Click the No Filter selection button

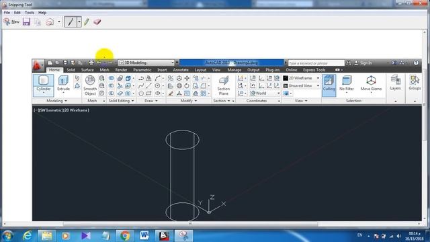pyautogui.click(x=347, y=83)
